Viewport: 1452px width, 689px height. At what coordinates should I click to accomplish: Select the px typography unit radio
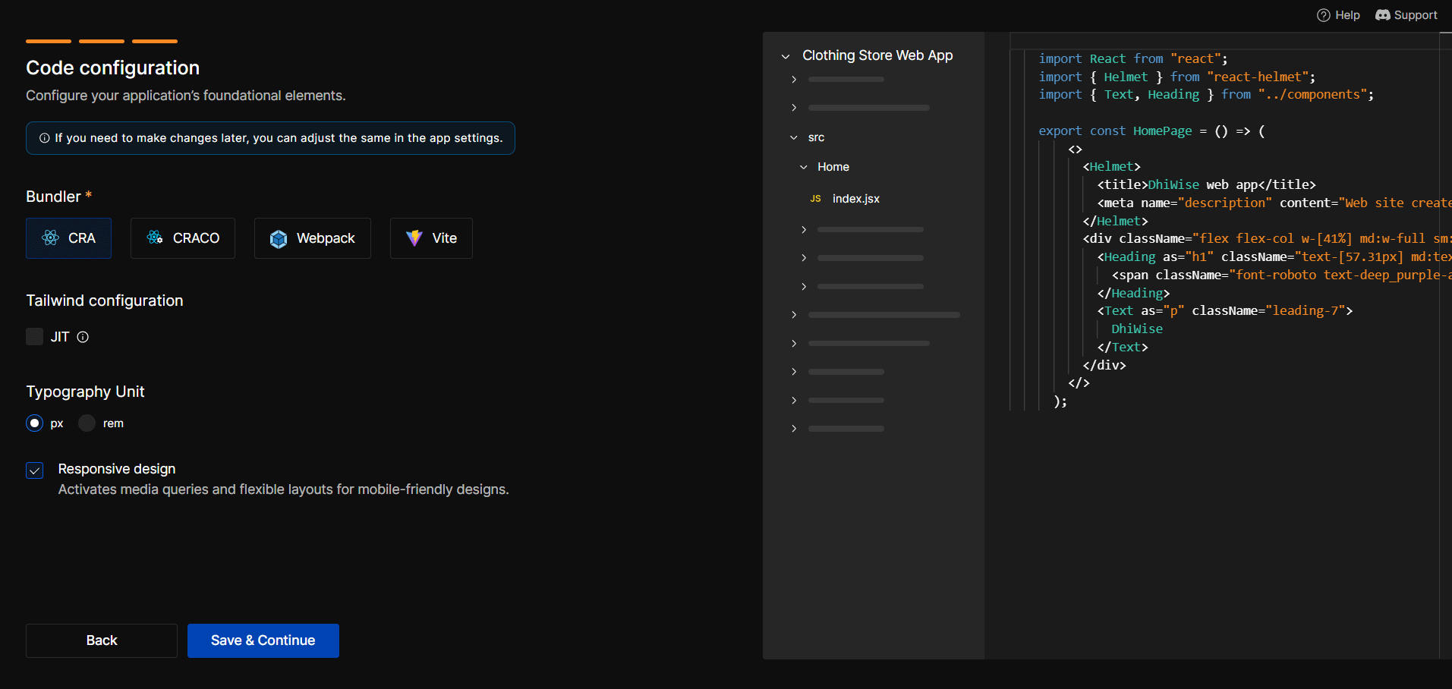[x=34, y=423]
